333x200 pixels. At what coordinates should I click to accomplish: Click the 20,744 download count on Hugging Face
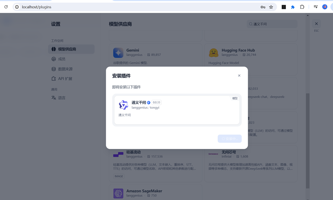coord(251,55)
